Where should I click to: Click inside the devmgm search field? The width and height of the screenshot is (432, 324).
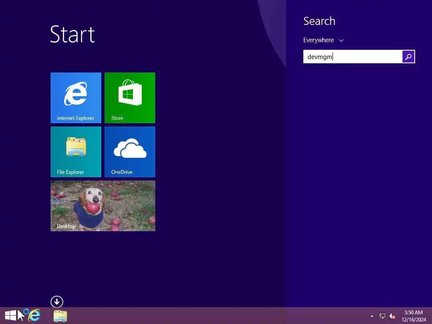353,57
